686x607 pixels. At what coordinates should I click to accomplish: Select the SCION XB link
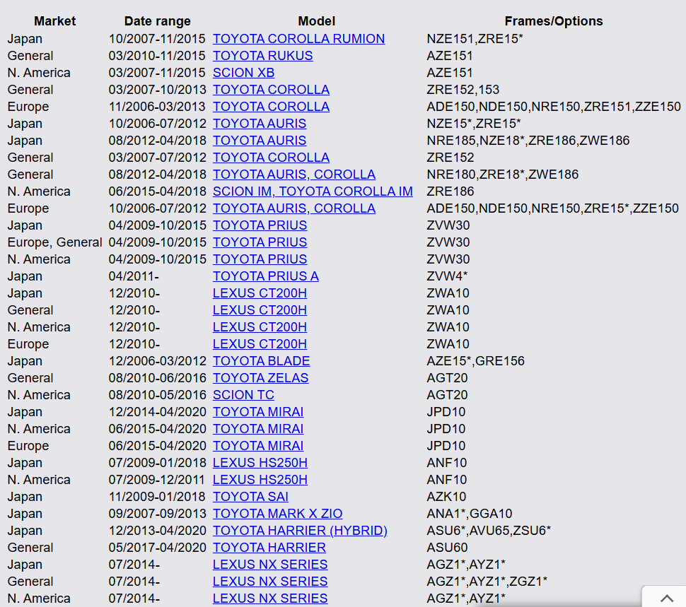pyautogui.click(x=243, y=73)
